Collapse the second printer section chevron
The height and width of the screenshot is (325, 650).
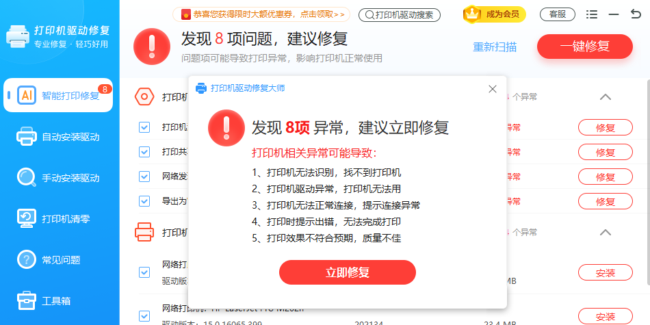pyautogui.click(x=605, y=232)
